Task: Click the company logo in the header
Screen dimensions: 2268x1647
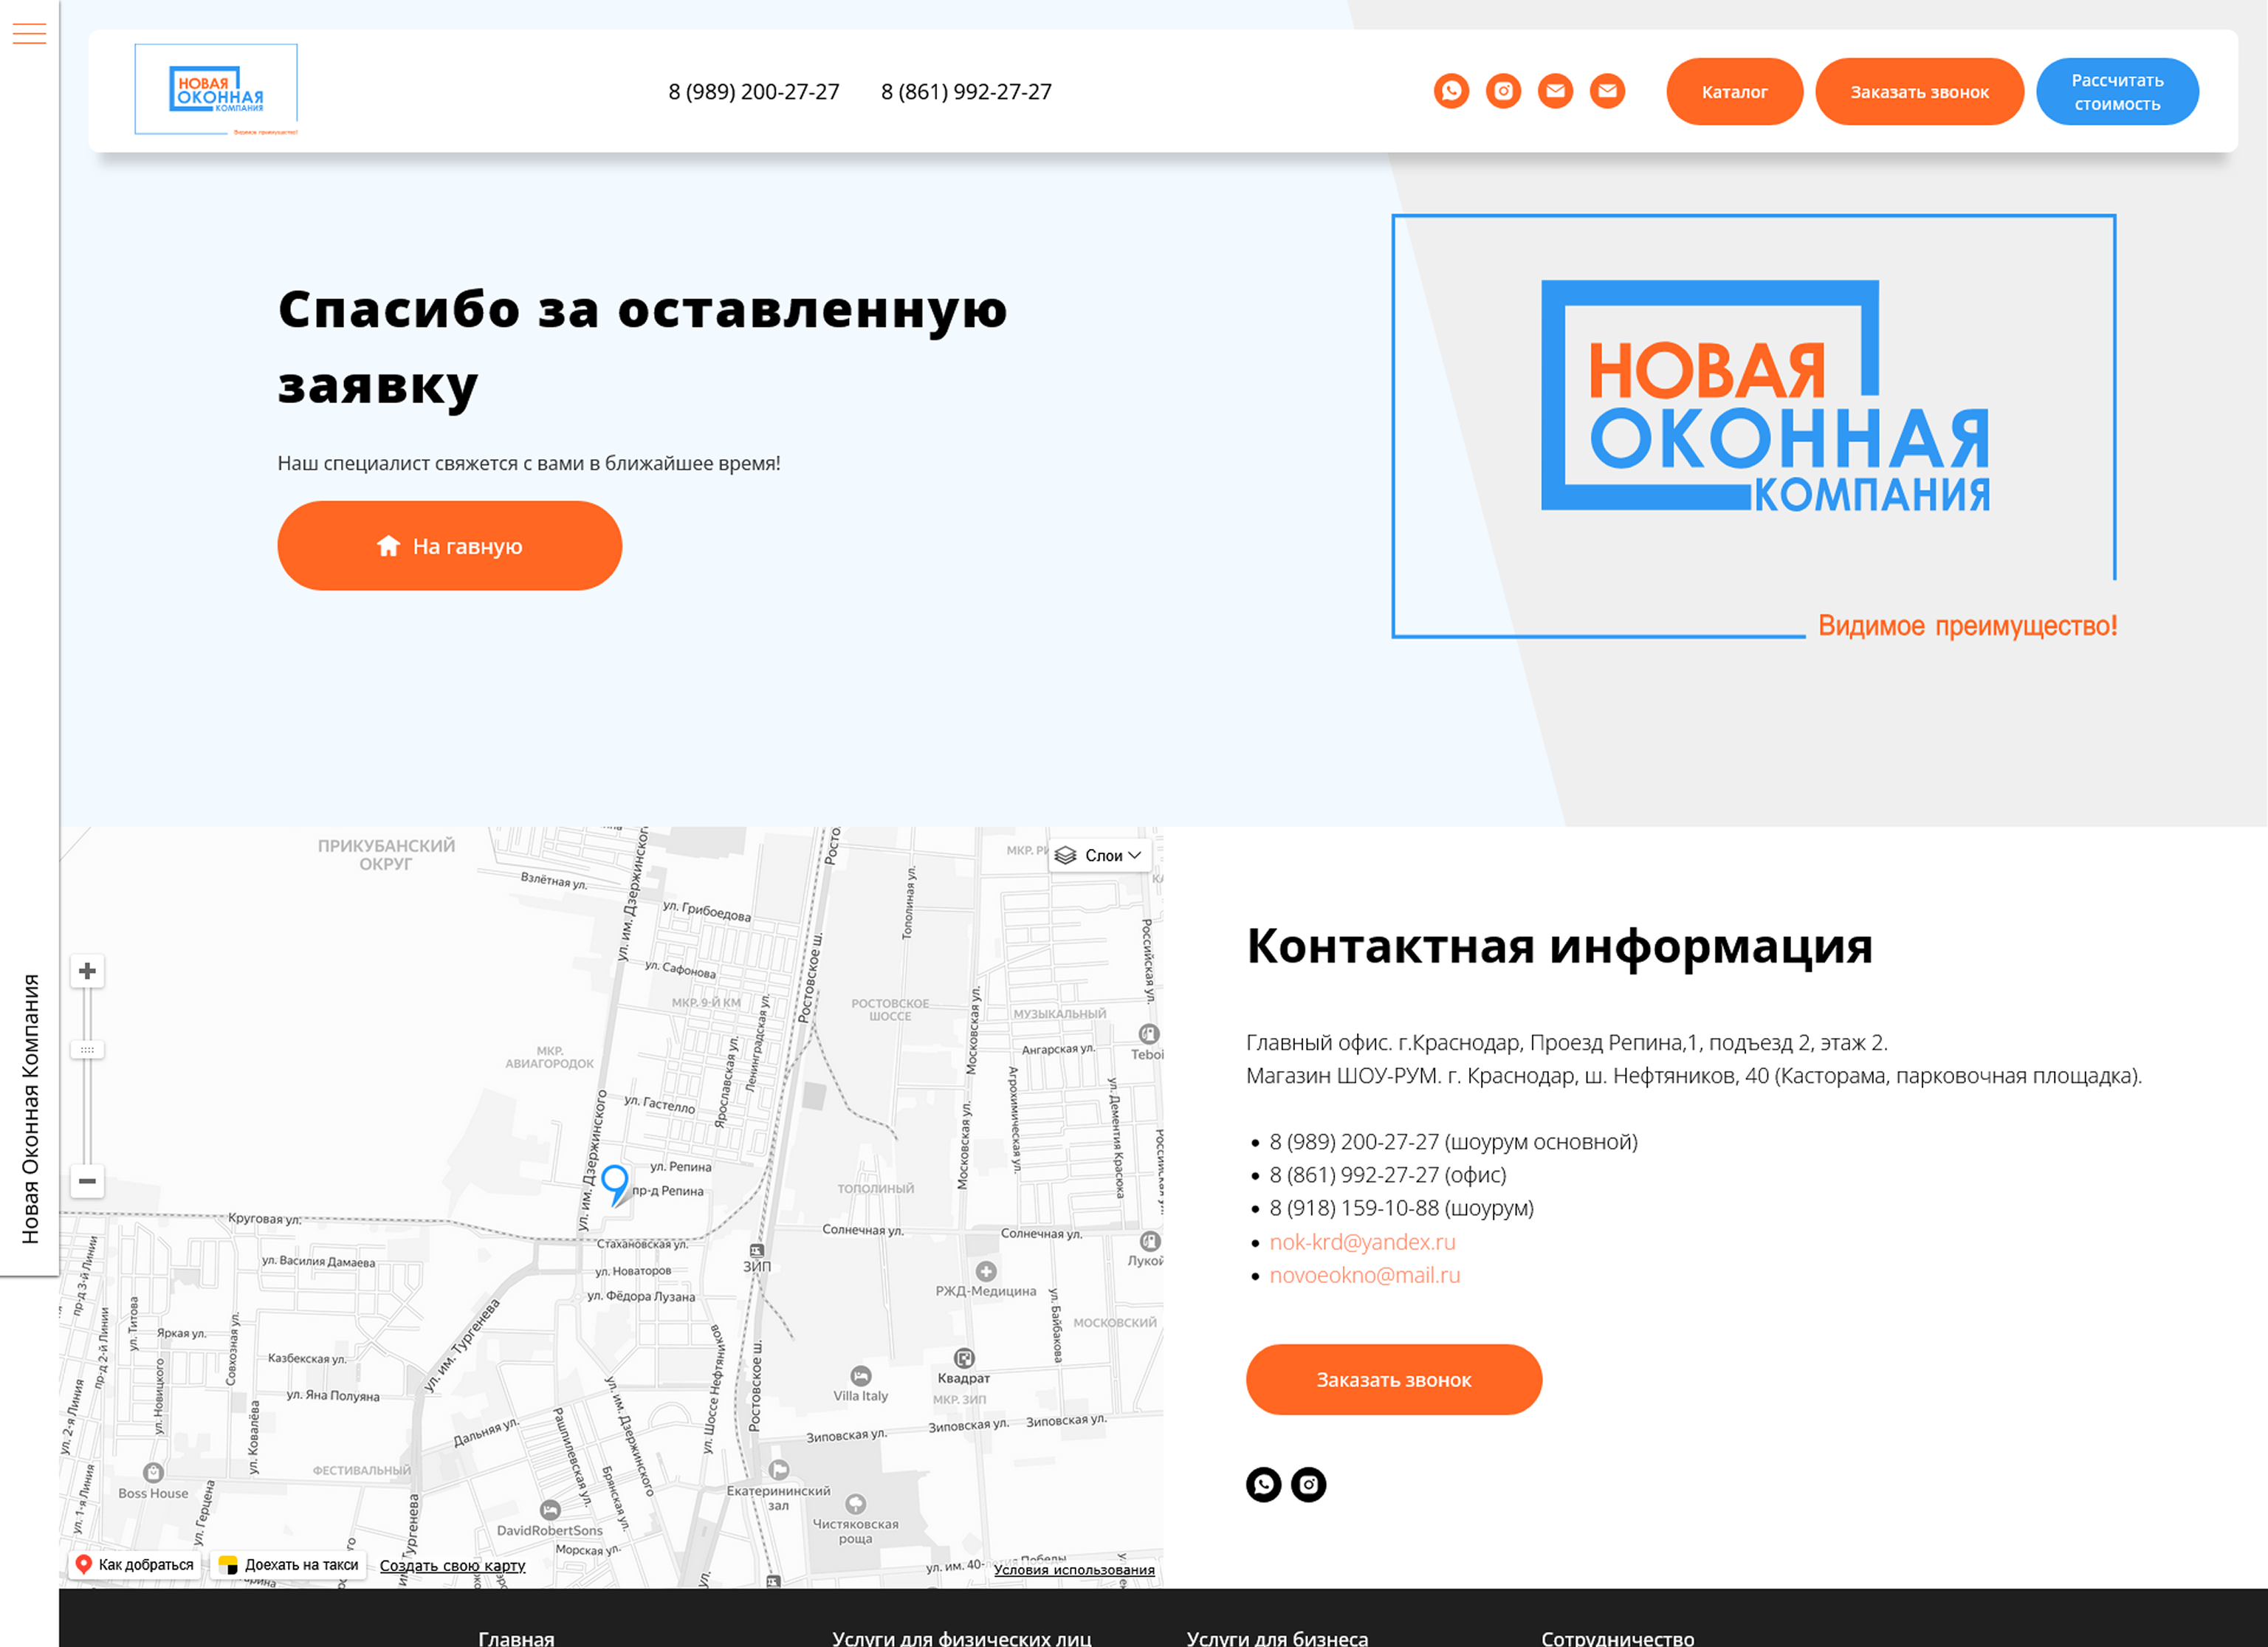Action: click(x=216, y=88)
